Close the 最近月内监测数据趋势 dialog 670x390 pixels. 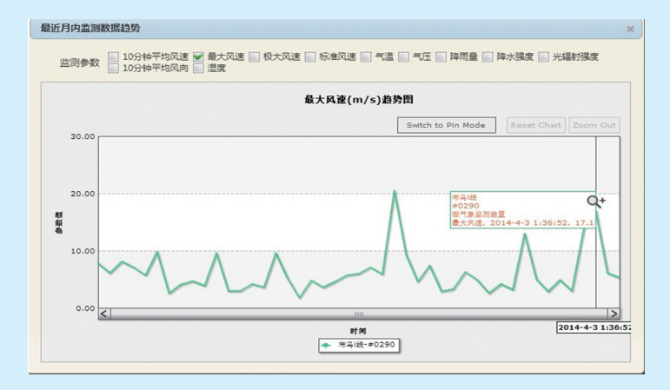point(630,29)
